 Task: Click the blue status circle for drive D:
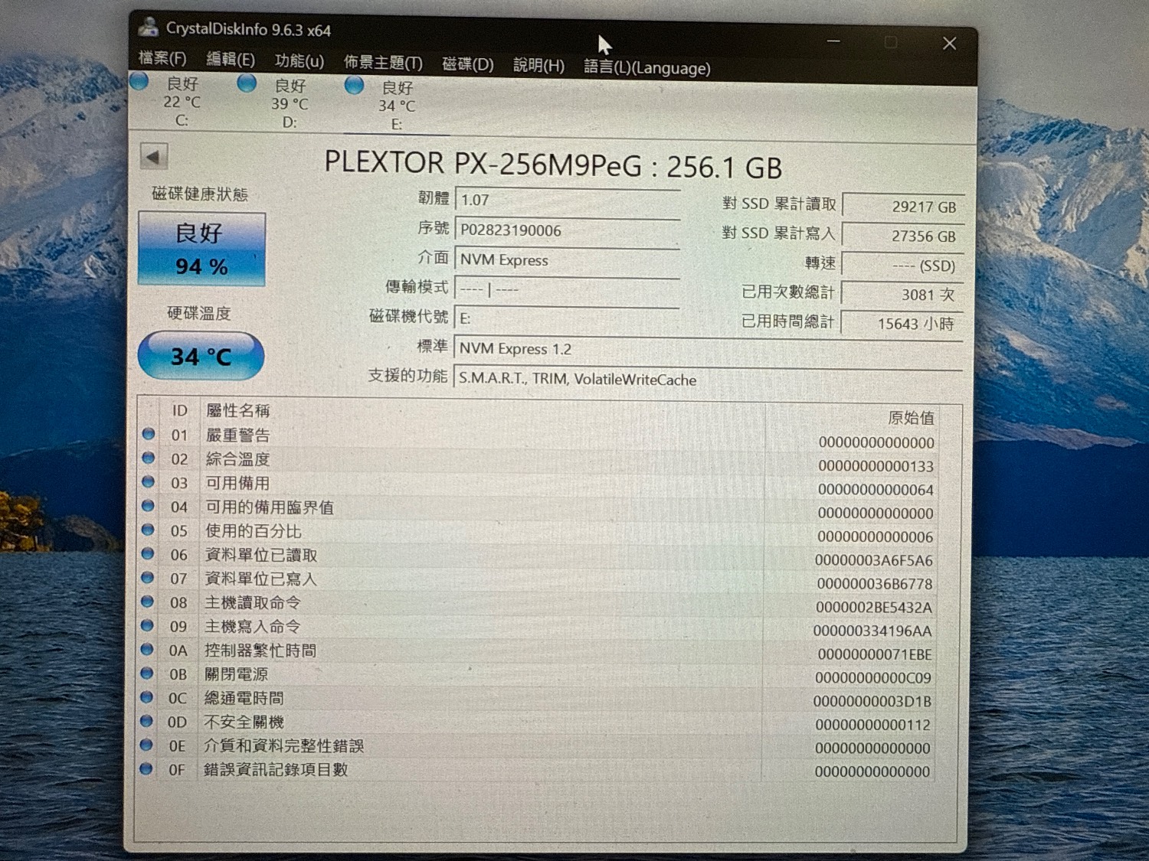coord(247,83)
